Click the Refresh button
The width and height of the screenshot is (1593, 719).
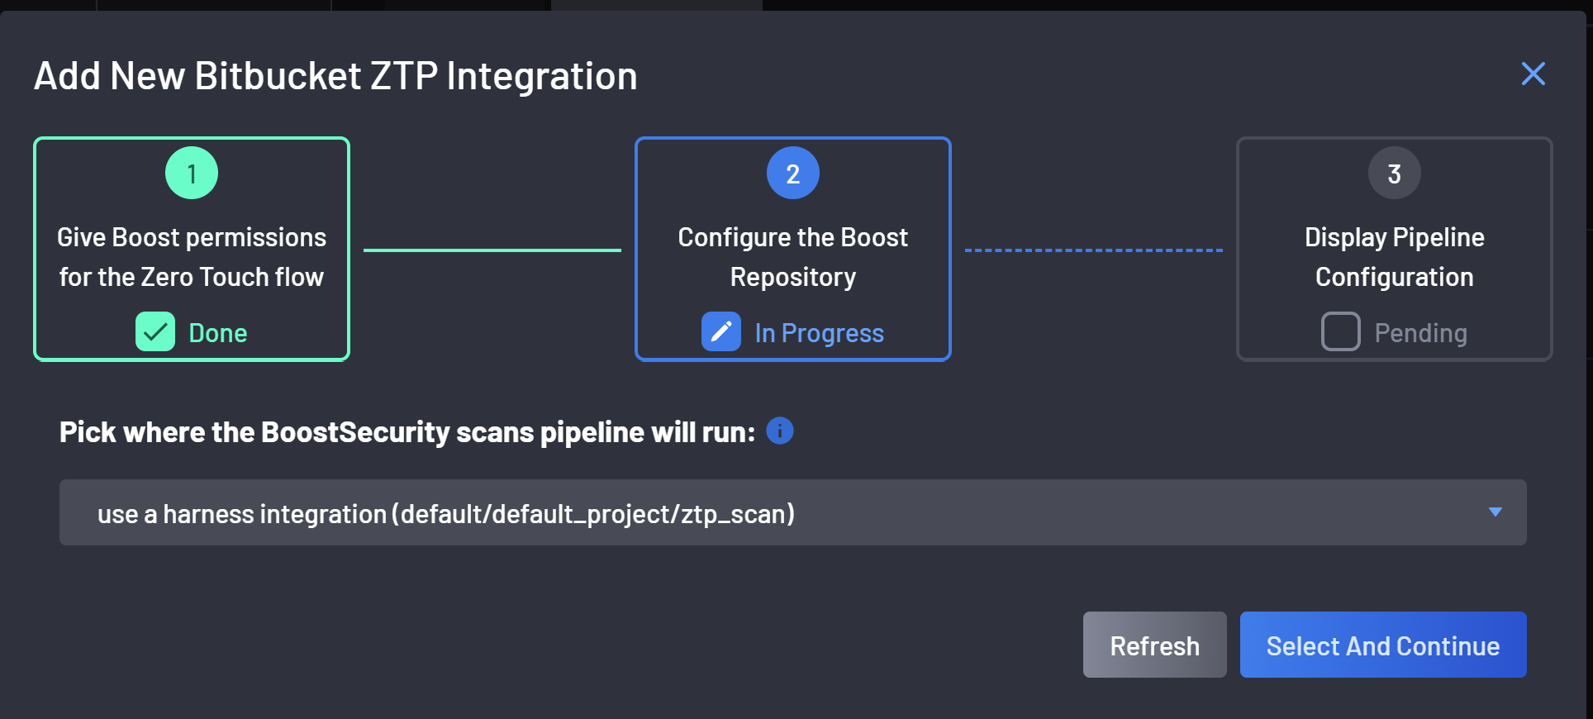[1154, 645]
